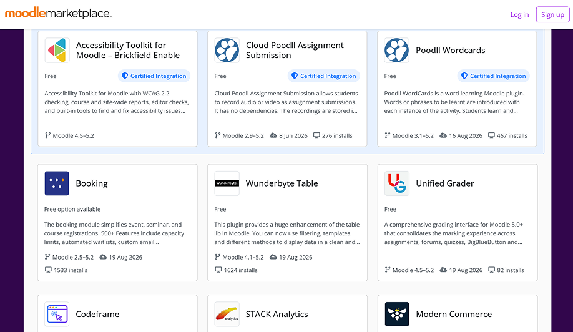
Task: Click branch icon beside Moodle 2.5–5.2
Action: pyautogui.click(x=47, y=256)
